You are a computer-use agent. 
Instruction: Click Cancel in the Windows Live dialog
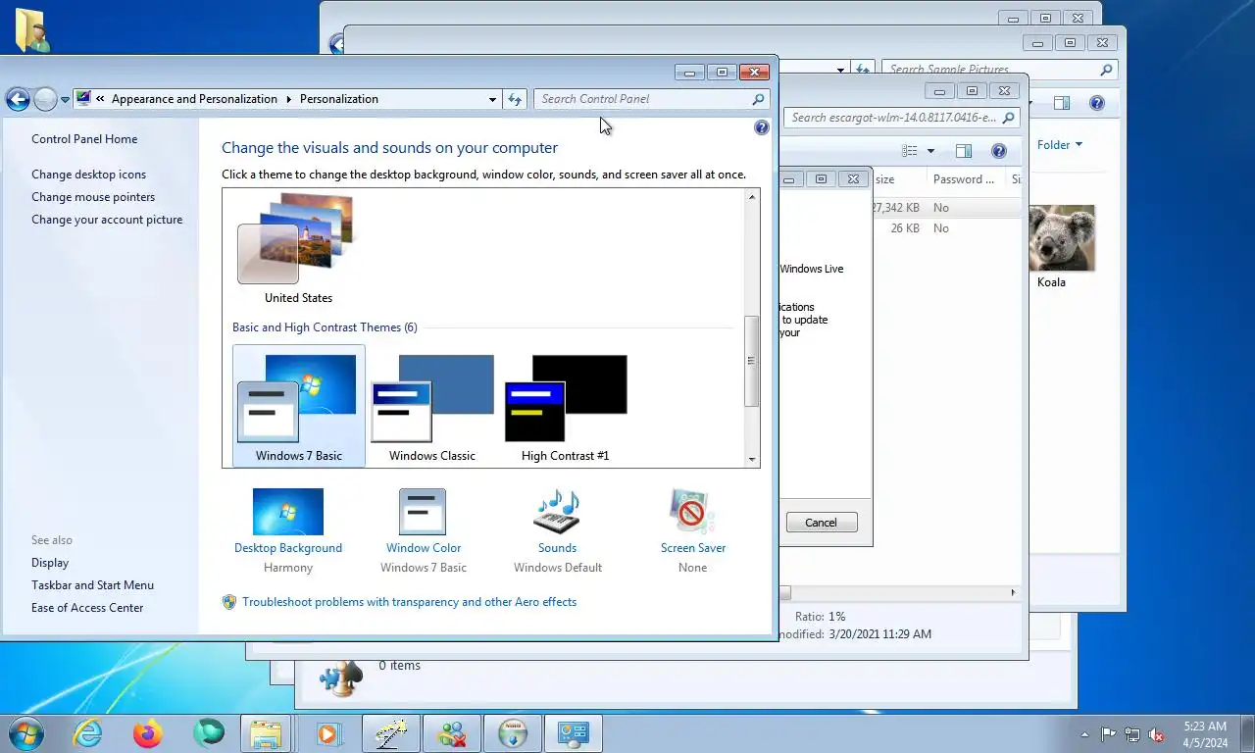tap(822, 523)
